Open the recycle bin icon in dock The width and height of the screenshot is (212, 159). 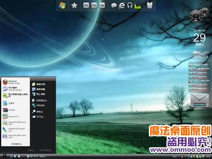coord(150,6)
